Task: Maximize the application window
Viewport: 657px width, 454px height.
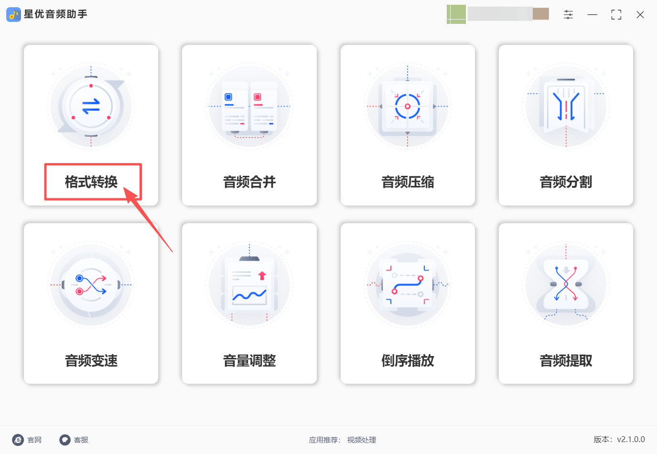Action: (x=616, y=15)
